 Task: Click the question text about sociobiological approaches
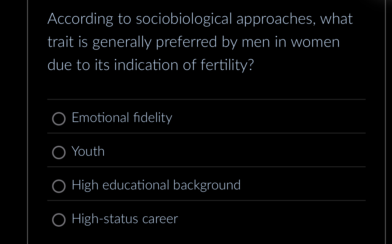pos(199,42)
